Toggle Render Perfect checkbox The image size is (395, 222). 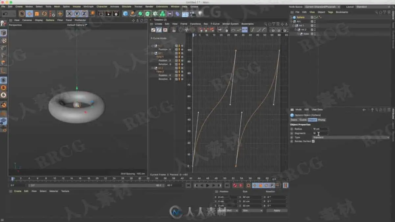point(313,141)
